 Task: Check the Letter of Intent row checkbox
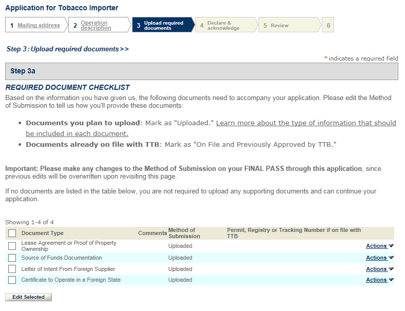tap(12, 269)
